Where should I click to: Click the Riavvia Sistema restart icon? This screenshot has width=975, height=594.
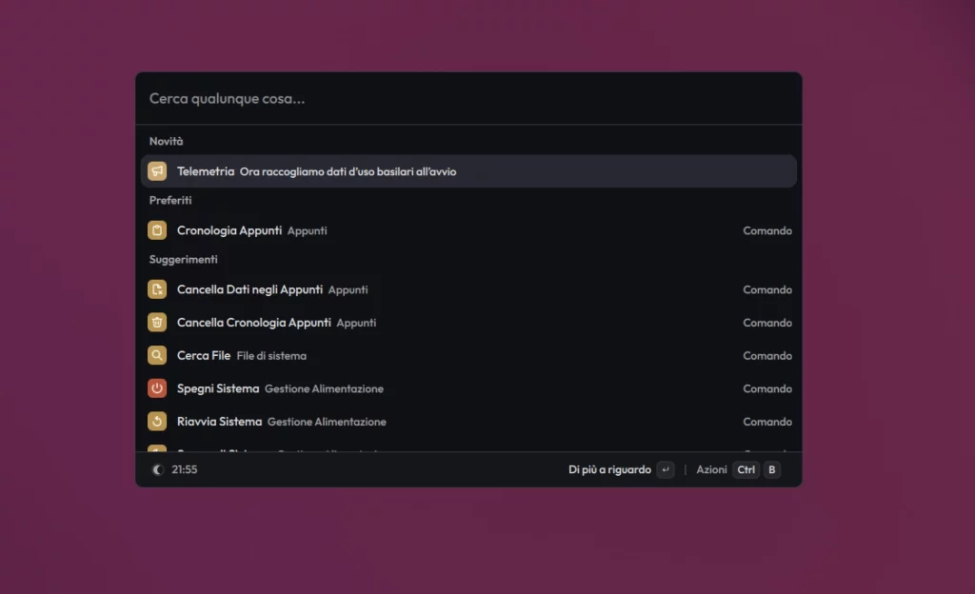tap(157, 421)
